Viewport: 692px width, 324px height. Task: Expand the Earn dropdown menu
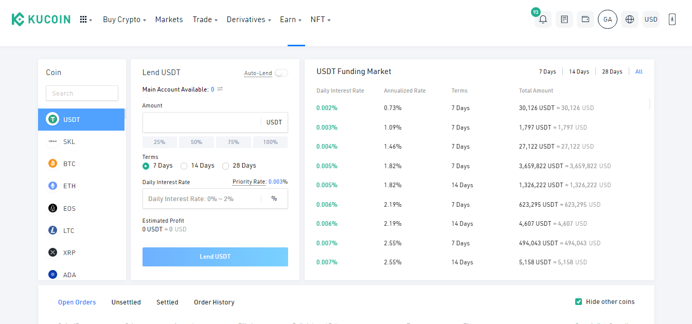pyautogui.click(x=291, y=20)
